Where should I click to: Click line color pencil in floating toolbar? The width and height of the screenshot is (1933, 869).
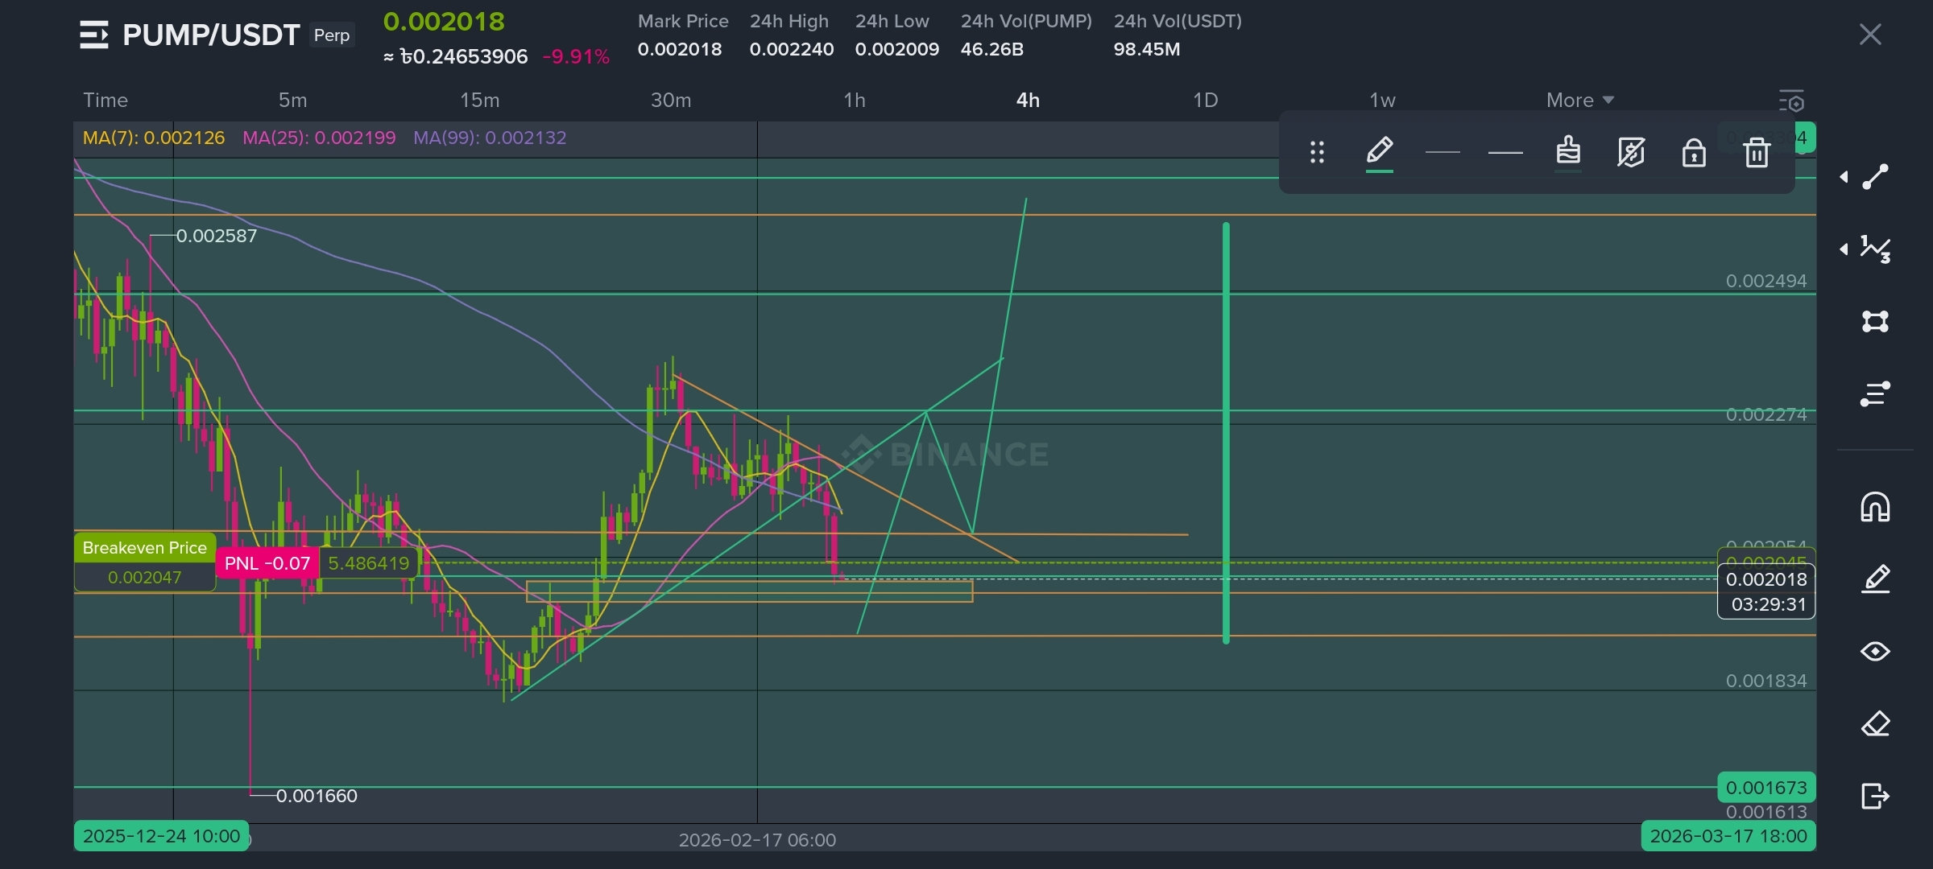[1380, 150]
